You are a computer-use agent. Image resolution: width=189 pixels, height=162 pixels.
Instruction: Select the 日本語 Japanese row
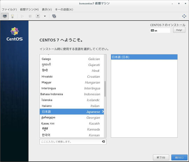[72, 112]
